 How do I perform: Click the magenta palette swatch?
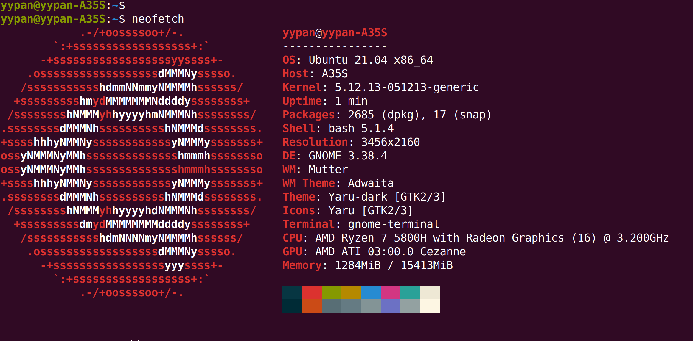point(391,292)
